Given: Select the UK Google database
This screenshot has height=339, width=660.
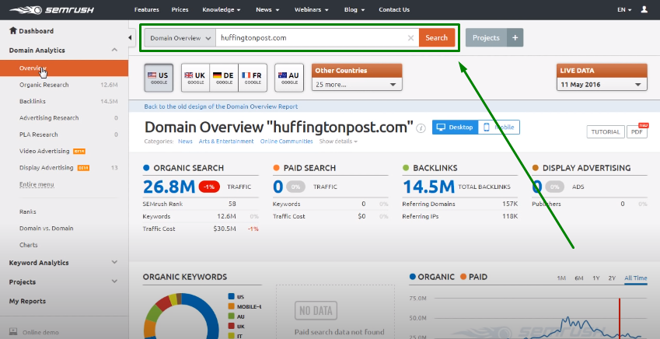Looking at the screenshot, I should tap(195, 76).
